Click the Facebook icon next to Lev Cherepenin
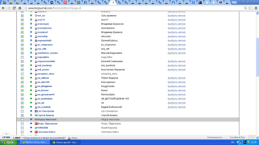This screenshot has height=145, width=259. click(x=36, y=111)
